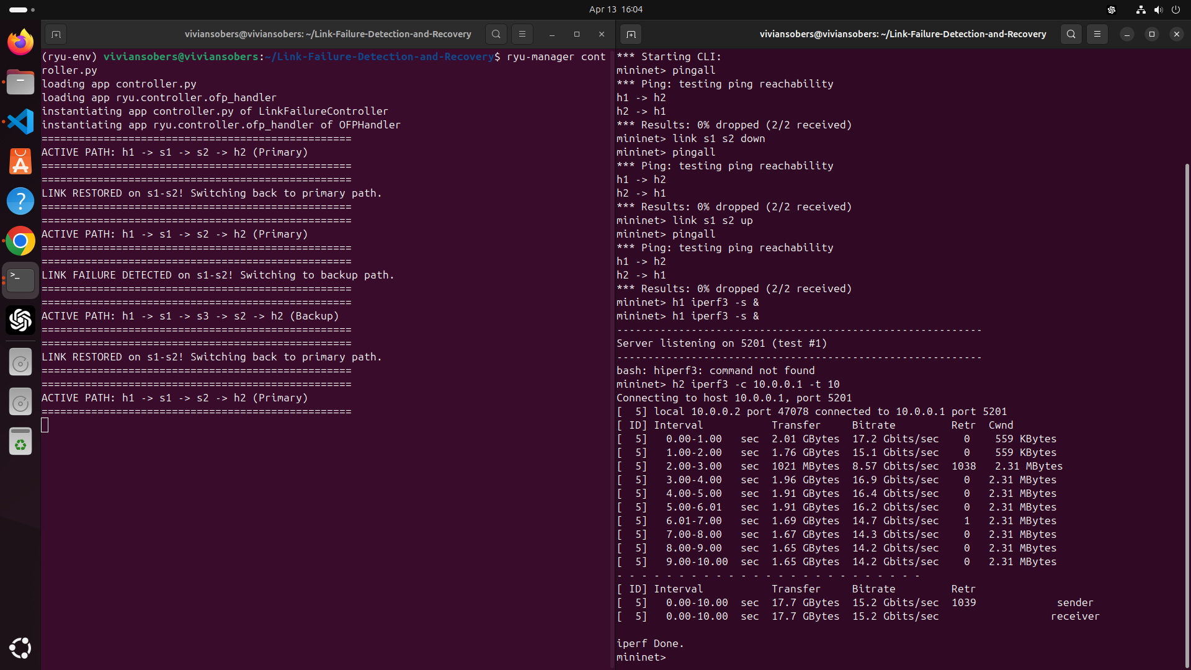Screen dimensions: 1191x670
Task: Click the network icon in the top bar
Action: coord(1140,9)
